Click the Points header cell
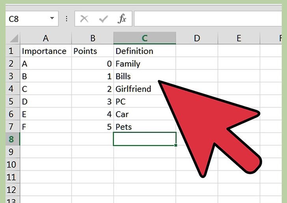 (85, 51)
